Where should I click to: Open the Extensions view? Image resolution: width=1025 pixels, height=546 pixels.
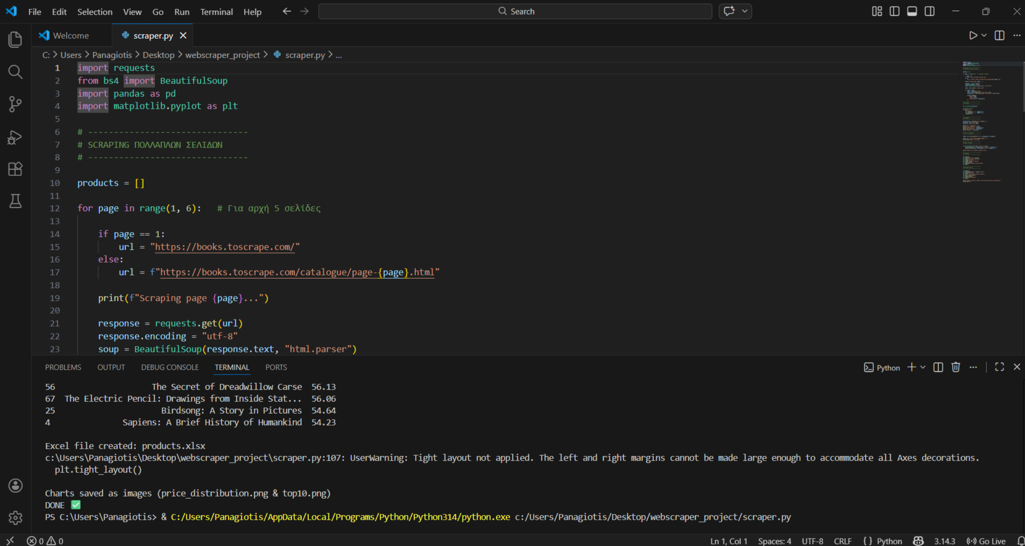[16, 169]
